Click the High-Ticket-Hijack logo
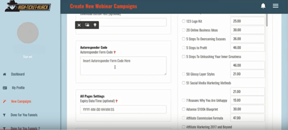288x130 pixels. (28, 6)
